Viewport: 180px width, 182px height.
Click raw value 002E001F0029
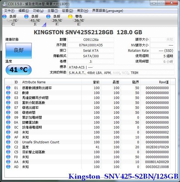pyautogui.click(x=157, y=147)
